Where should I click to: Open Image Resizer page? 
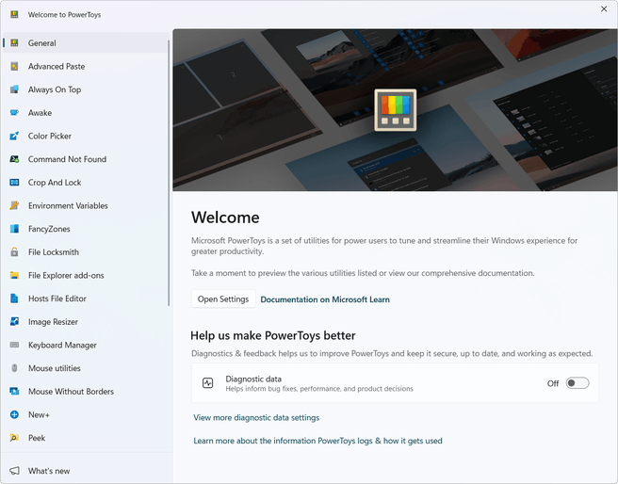click(x=86, y=322)
